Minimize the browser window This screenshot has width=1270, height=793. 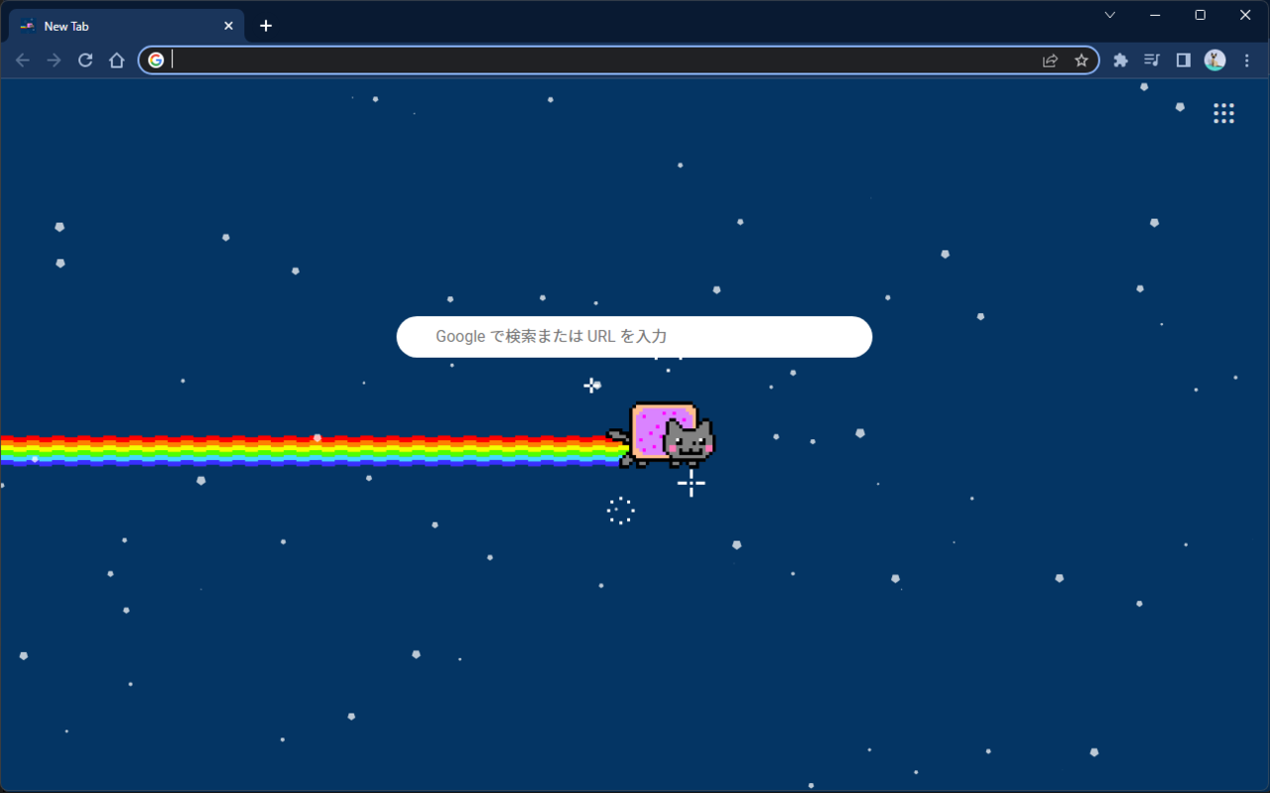[1155, 15]
